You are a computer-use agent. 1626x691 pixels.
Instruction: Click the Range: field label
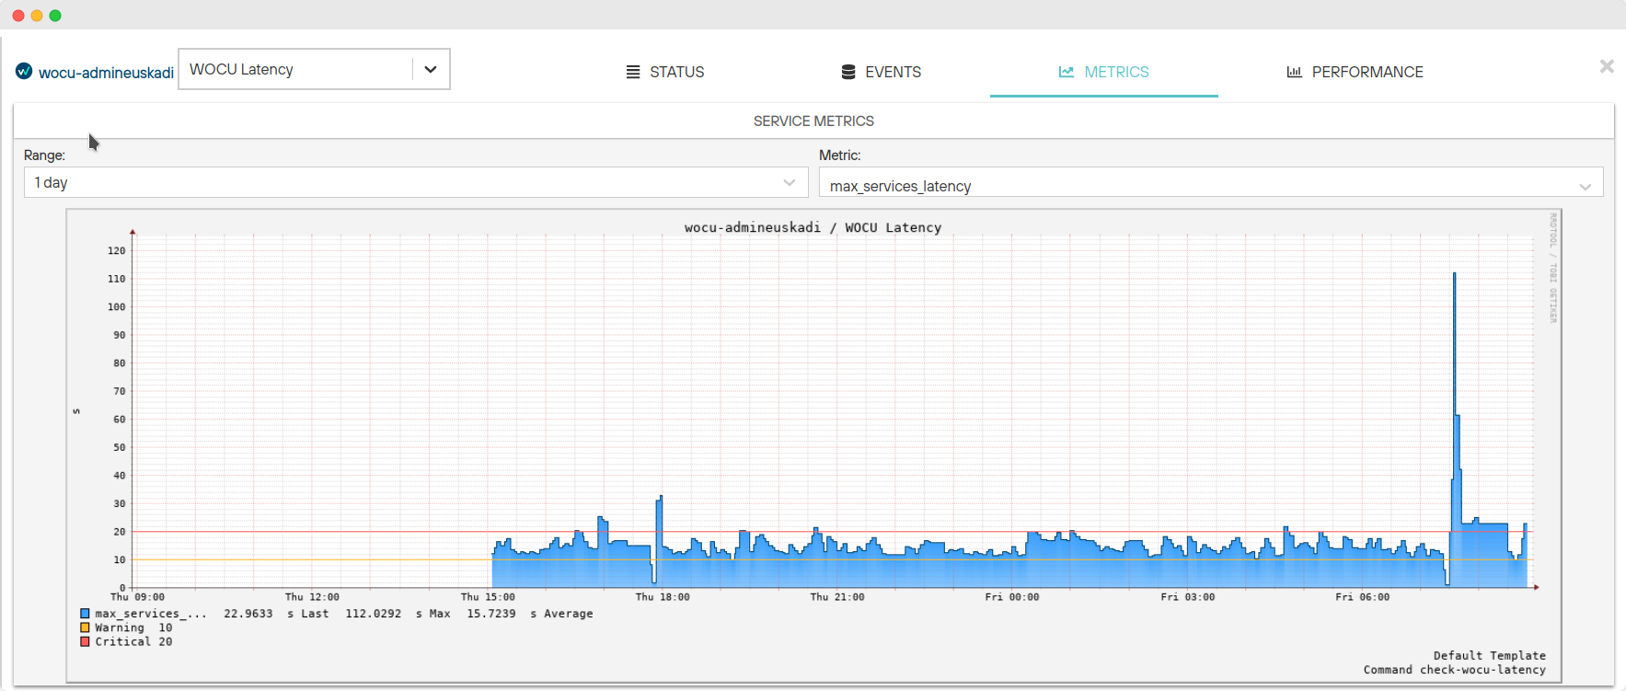[x=44, y=155]
